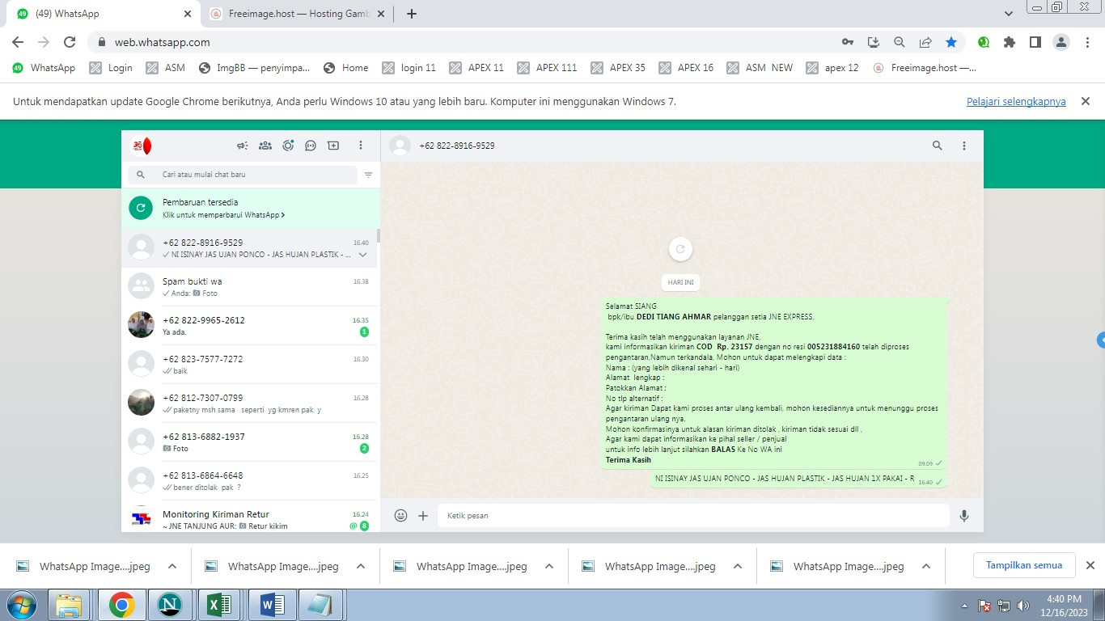Click the microphone voice message icon
The image size is (1105, 621).
[964, 515]
